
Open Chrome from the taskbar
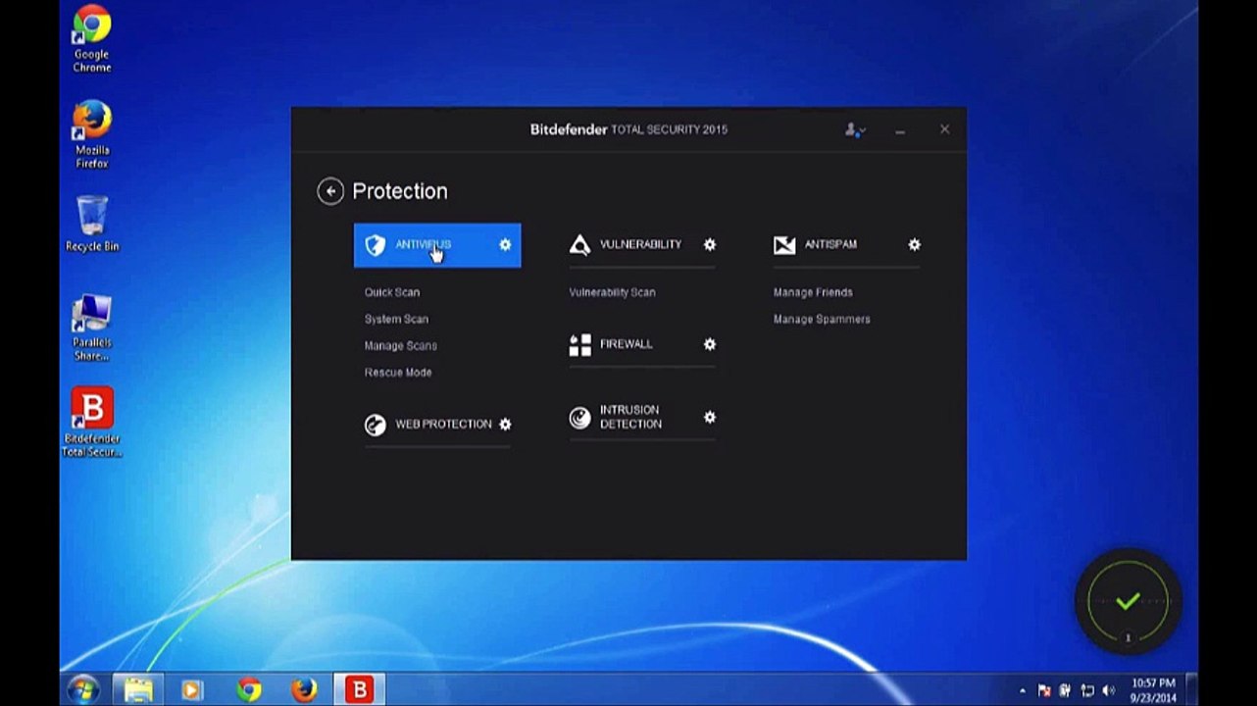[x=249, y=689]
